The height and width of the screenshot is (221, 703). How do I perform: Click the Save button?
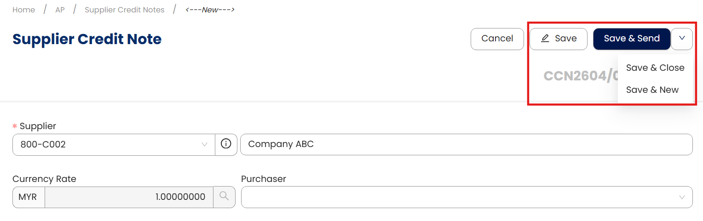[x=559, y=39]
